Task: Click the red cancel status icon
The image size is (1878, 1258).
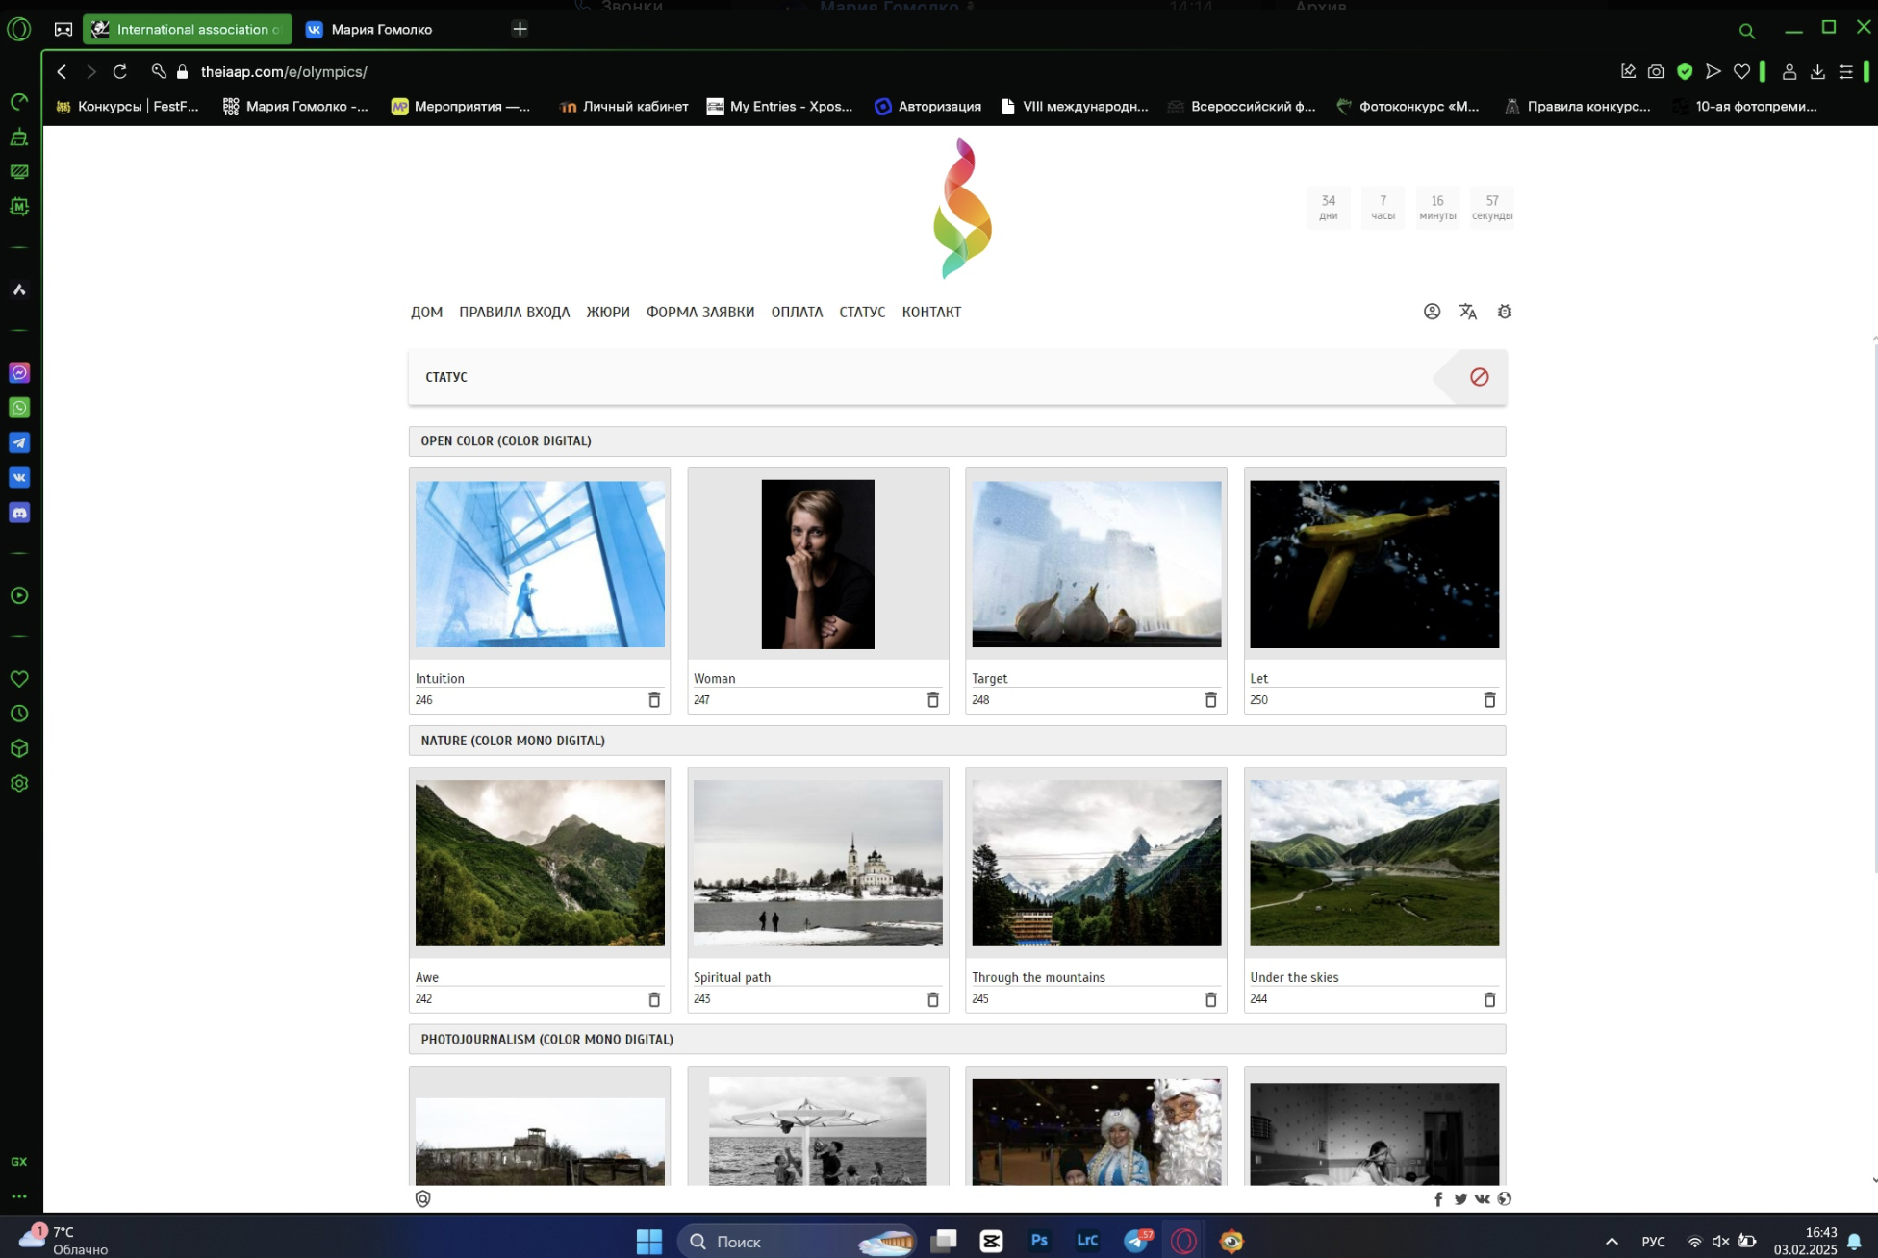Action: [x=1479, y=377]
